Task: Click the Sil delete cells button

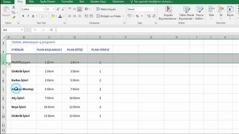Action: coord(221,13)
